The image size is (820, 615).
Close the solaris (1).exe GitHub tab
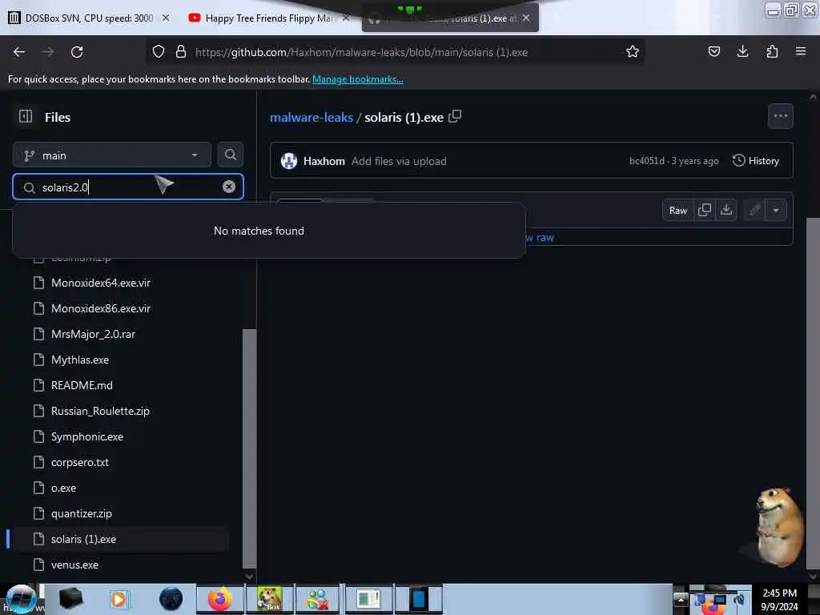pos(526,18)
